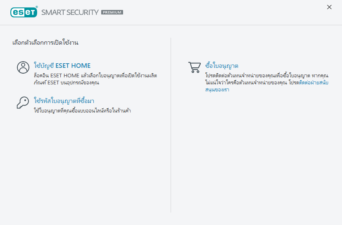Click the blank space below the purchase option
This screenshot has height=225, width=342.
[x=256, y=157]
